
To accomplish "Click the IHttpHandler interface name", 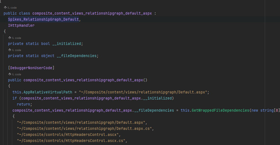I will 21,25.
